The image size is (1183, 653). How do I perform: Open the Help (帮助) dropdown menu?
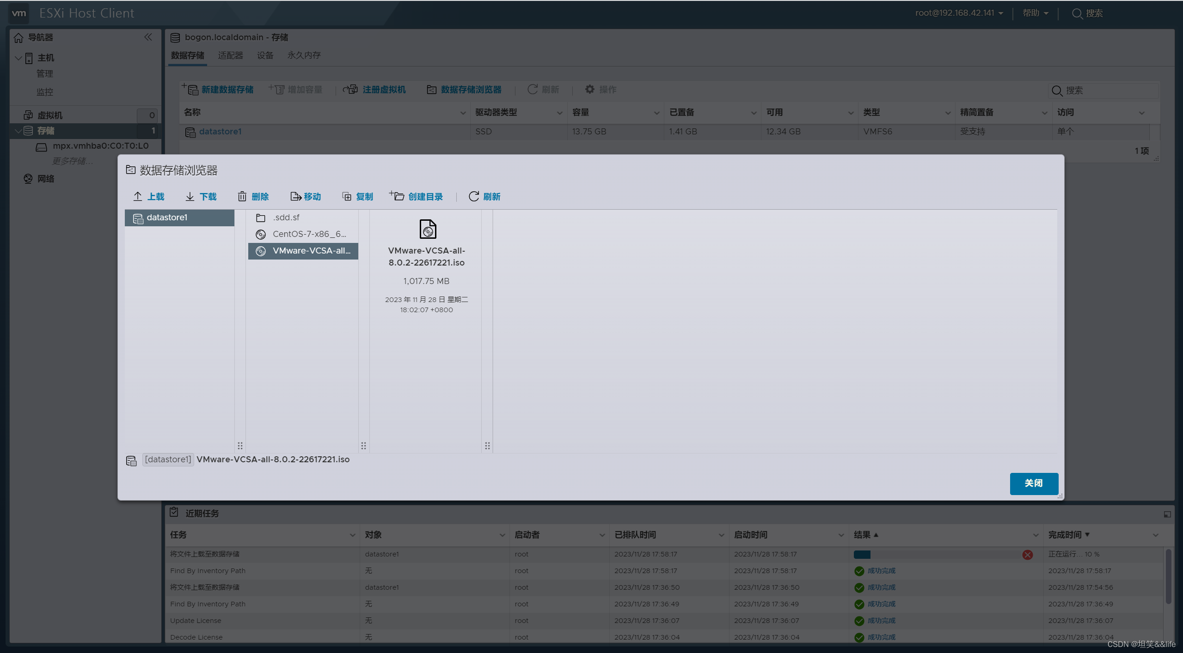point(1035,13)
